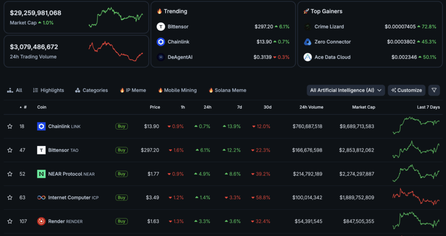Click the Internet Computer infinity logo
The width and height of the screenshot is (446, 236).
coord(41,198)
